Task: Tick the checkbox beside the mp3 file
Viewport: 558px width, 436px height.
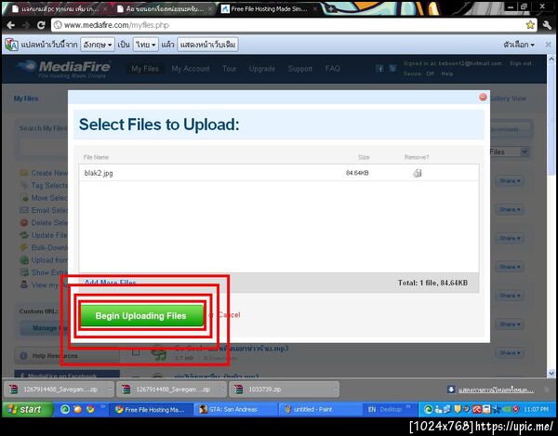Action: click(x=136, y=352)
